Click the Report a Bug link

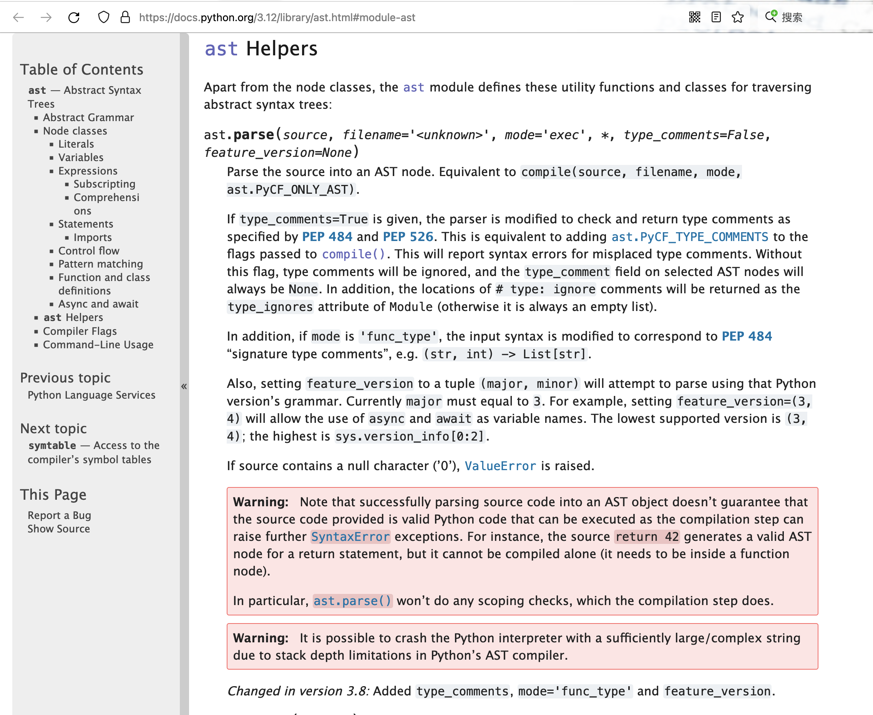[58, 515]
